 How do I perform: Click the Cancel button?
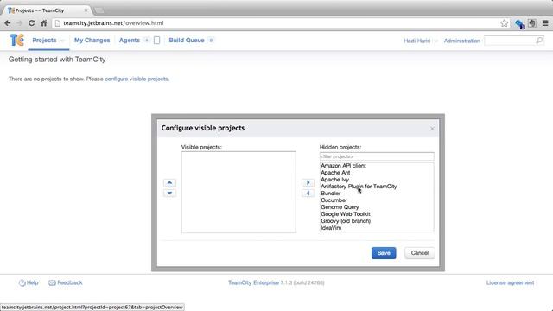point(420,253)
